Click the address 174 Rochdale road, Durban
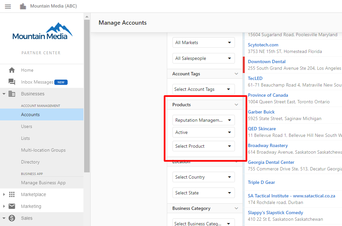The height and width of the screenshot is (226, 342). pyautogui.click(x=275, y=202)
